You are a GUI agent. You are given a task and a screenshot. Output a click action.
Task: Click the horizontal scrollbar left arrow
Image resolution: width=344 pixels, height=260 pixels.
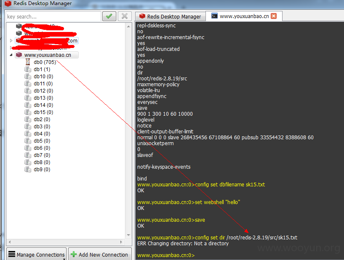[x=10, y=242]
